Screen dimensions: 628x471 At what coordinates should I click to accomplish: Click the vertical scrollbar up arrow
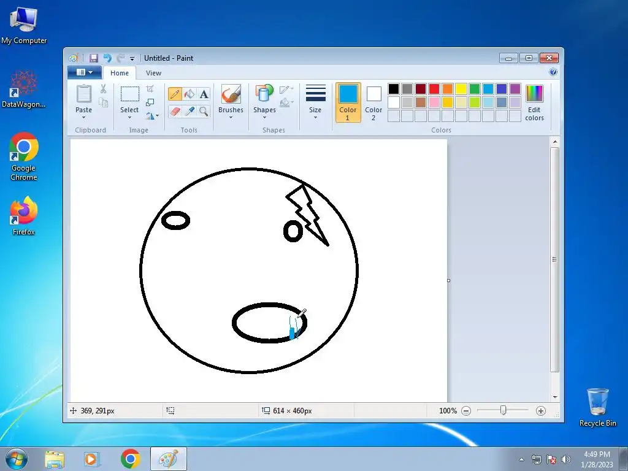[x=554, y=142]
